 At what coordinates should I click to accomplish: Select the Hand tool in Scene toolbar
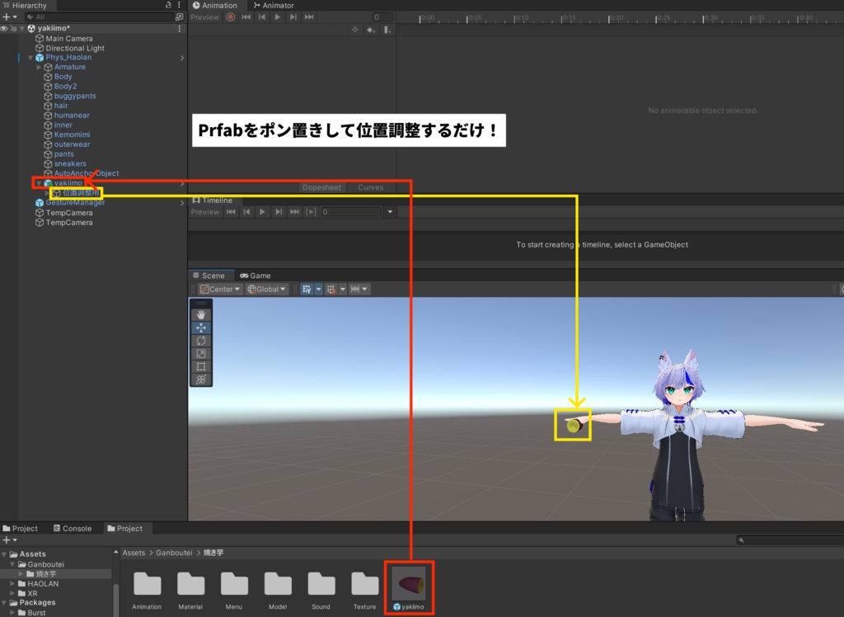point(201,313)
